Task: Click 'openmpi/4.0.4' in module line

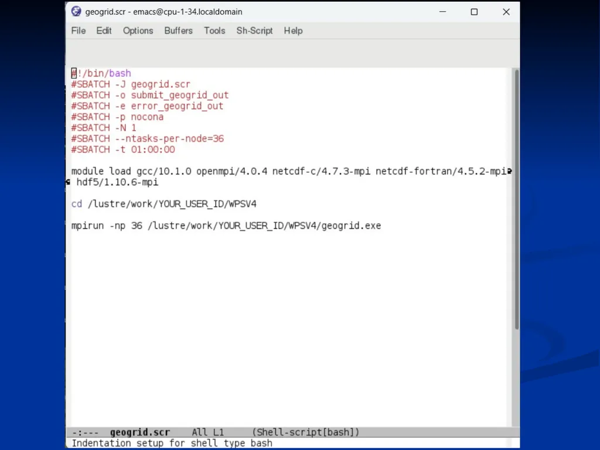Action: [x=232, y=171]
